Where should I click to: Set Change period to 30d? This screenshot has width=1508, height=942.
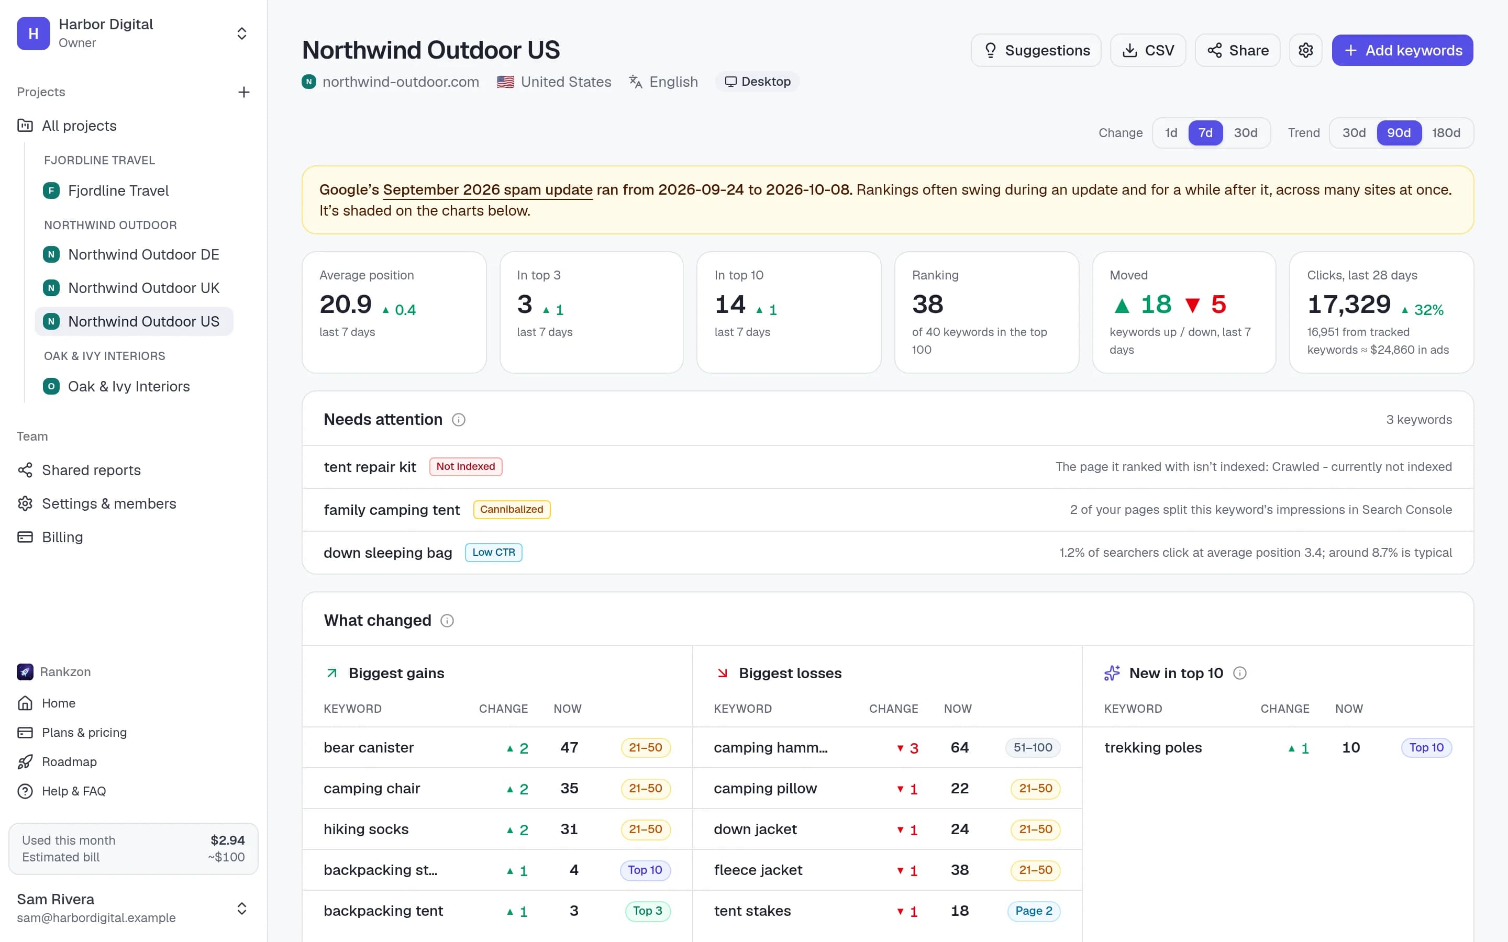pyautogui.click(x=1245, y=133)
